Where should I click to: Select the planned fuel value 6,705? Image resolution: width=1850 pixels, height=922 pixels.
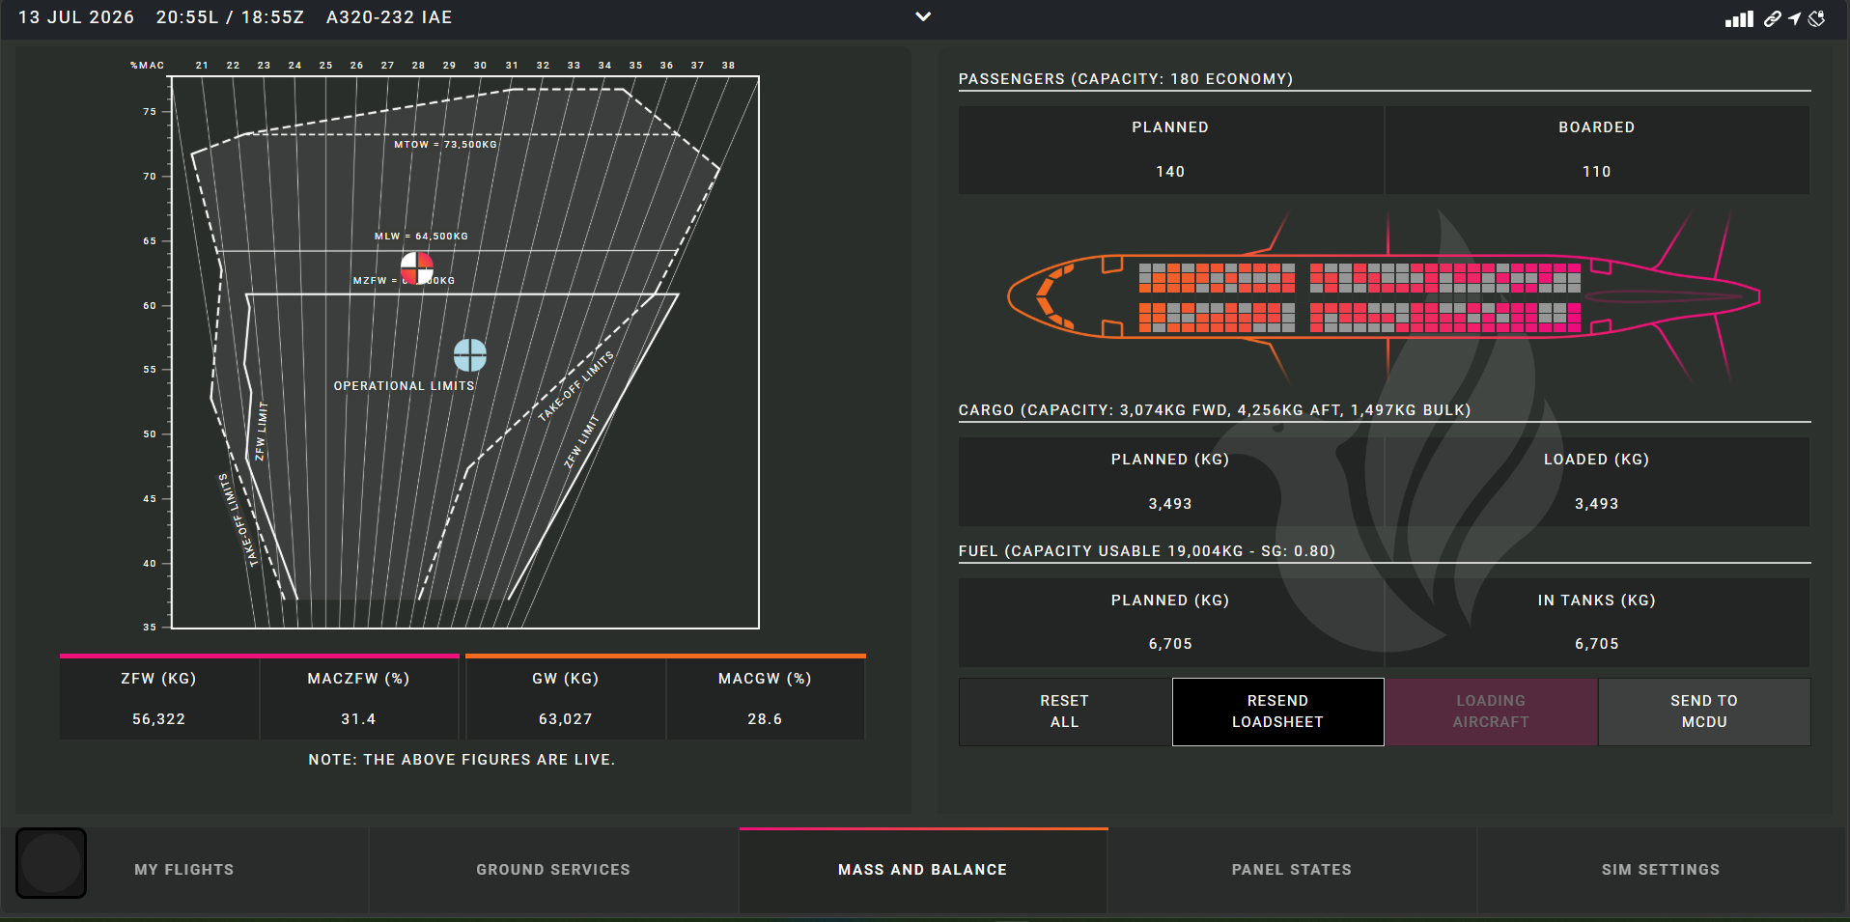click(1170, 644)
